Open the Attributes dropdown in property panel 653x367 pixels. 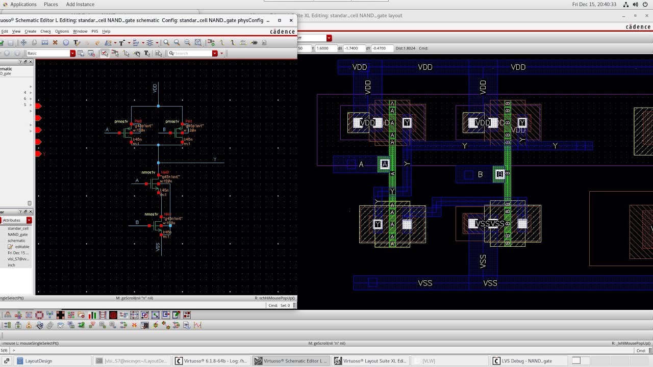pos(29,220)
